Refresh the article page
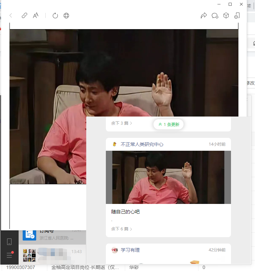 coord(55,16)
